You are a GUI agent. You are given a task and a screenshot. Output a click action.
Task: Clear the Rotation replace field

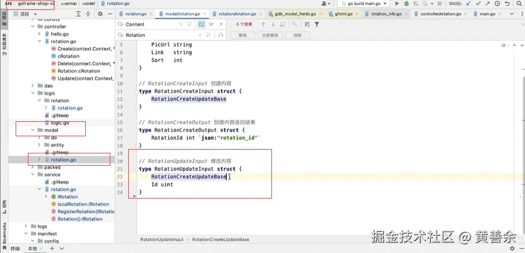pyautogui.click(x=200, y=35)
